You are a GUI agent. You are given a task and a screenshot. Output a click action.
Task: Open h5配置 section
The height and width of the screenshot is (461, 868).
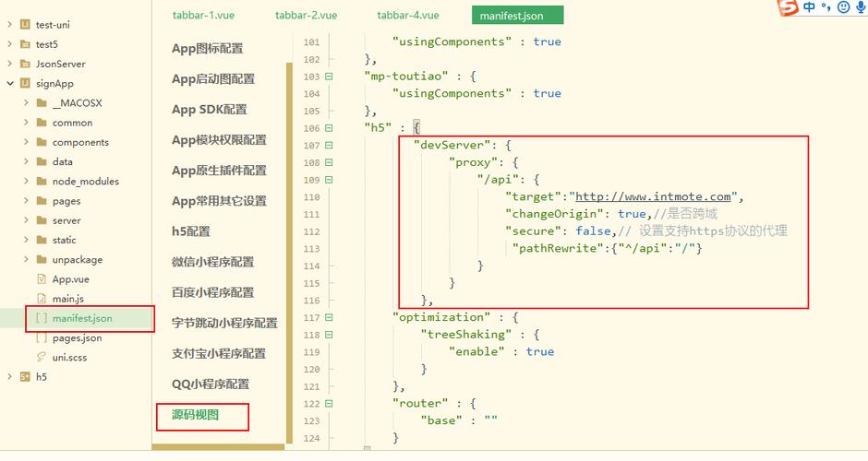(191, 231)
